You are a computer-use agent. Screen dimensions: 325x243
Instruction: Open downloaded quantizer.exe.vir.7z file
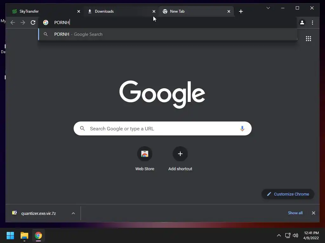tap(38, 214)
